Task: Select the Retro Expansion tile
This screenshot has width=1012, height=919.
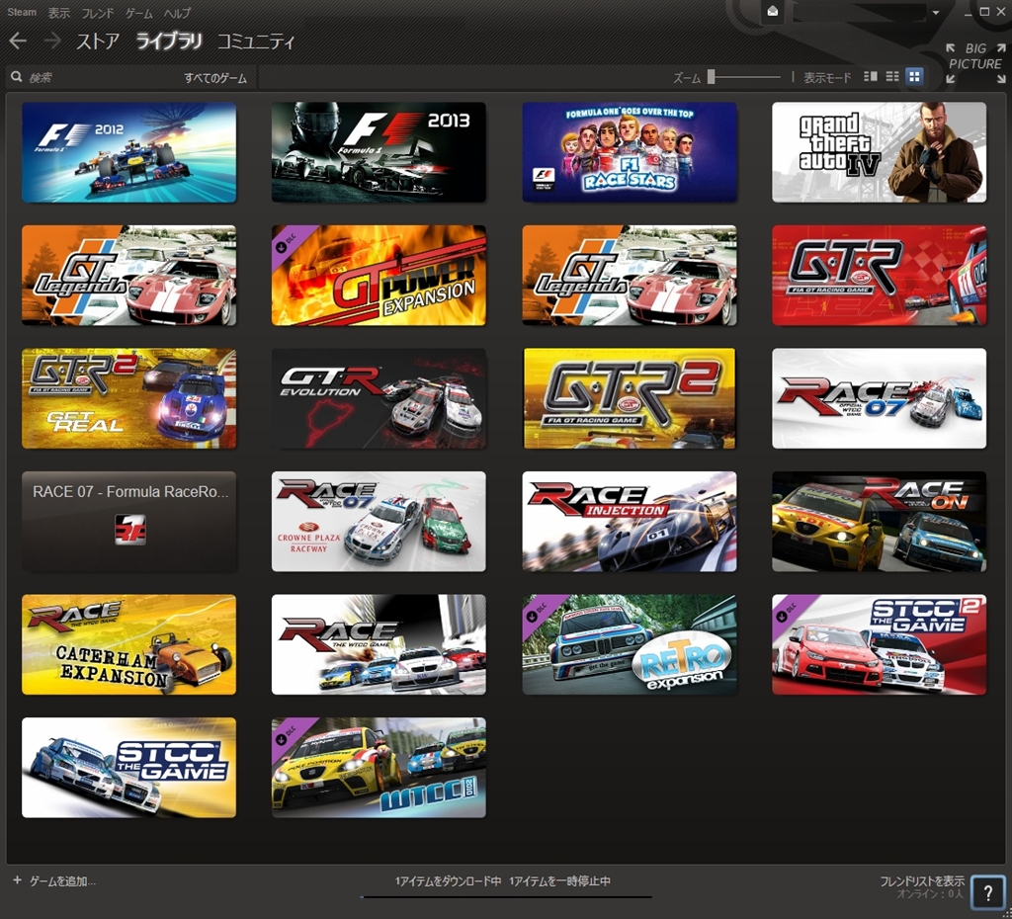Action: [630, 644]
